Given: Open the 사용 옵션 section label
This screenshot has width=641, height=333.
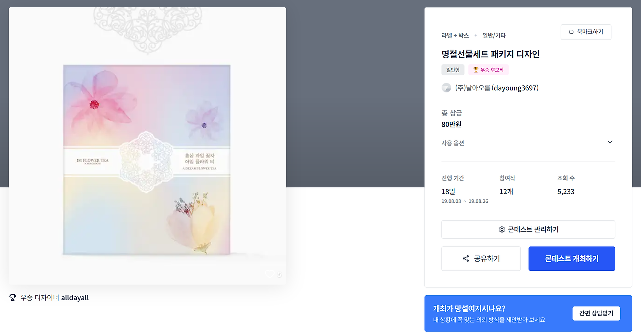Looking at the screenshot, I should pos(453,143).
